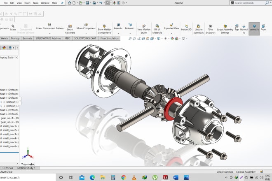This screenshot has width=272, height=181.
Task: Save the assembly with the floppy disk icon
Action: (87, 3)
